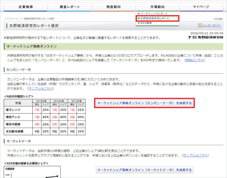Click the 3位 rank in 薄型テレビ row
Viewport: 227px width, 178px height.
(x=72, y=117)
